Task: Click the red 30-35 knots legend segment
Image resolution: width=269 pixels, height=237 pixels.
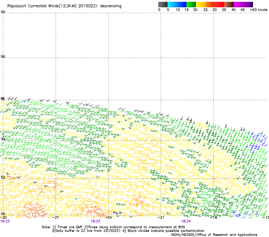Action: [220, 4]
